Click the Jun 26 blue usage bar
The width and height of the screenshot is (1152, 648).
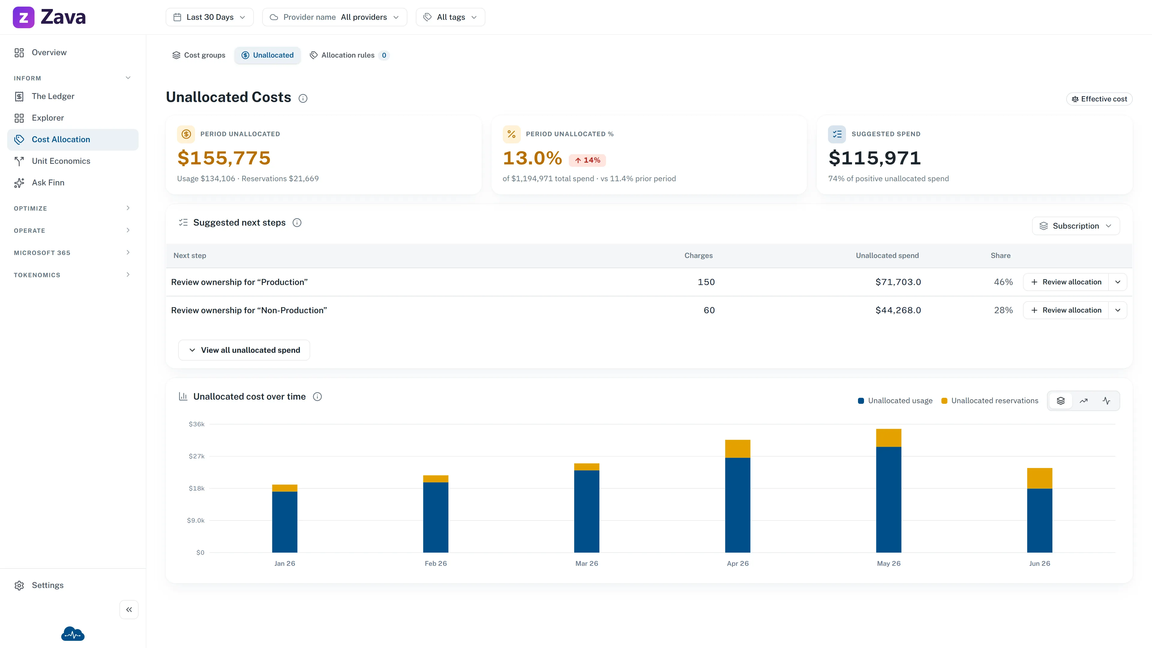pos(1040,520)
